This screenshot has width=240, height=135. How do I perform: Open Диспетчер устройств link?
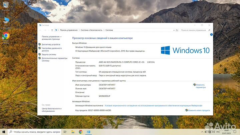point(51,44)
